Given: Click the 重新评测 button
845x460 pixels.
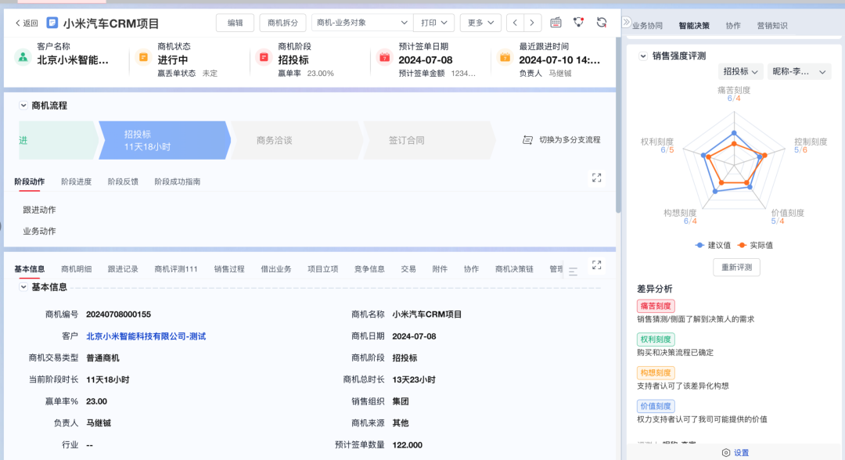Looking at the screenshot, I should (737, 268).
